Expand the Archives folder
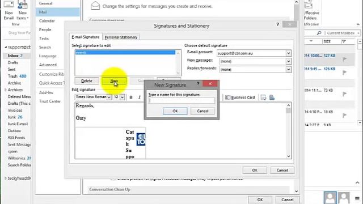 (x=5, y=90)
